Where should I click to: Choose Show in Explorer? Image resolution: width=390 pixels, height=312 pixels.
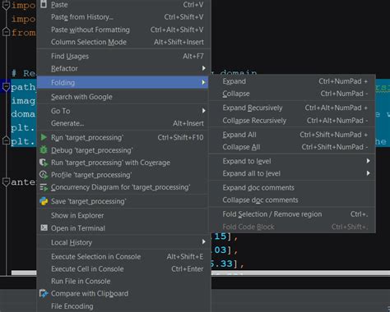pos(123,215)
